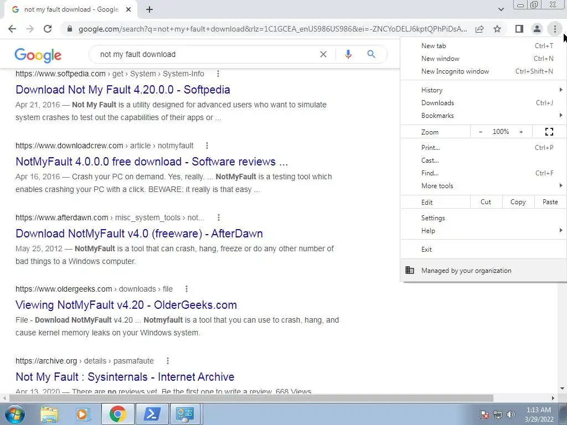567x425 pixels.
Task: Click the Action Center flag tray icon
Action: click(484, 414)
